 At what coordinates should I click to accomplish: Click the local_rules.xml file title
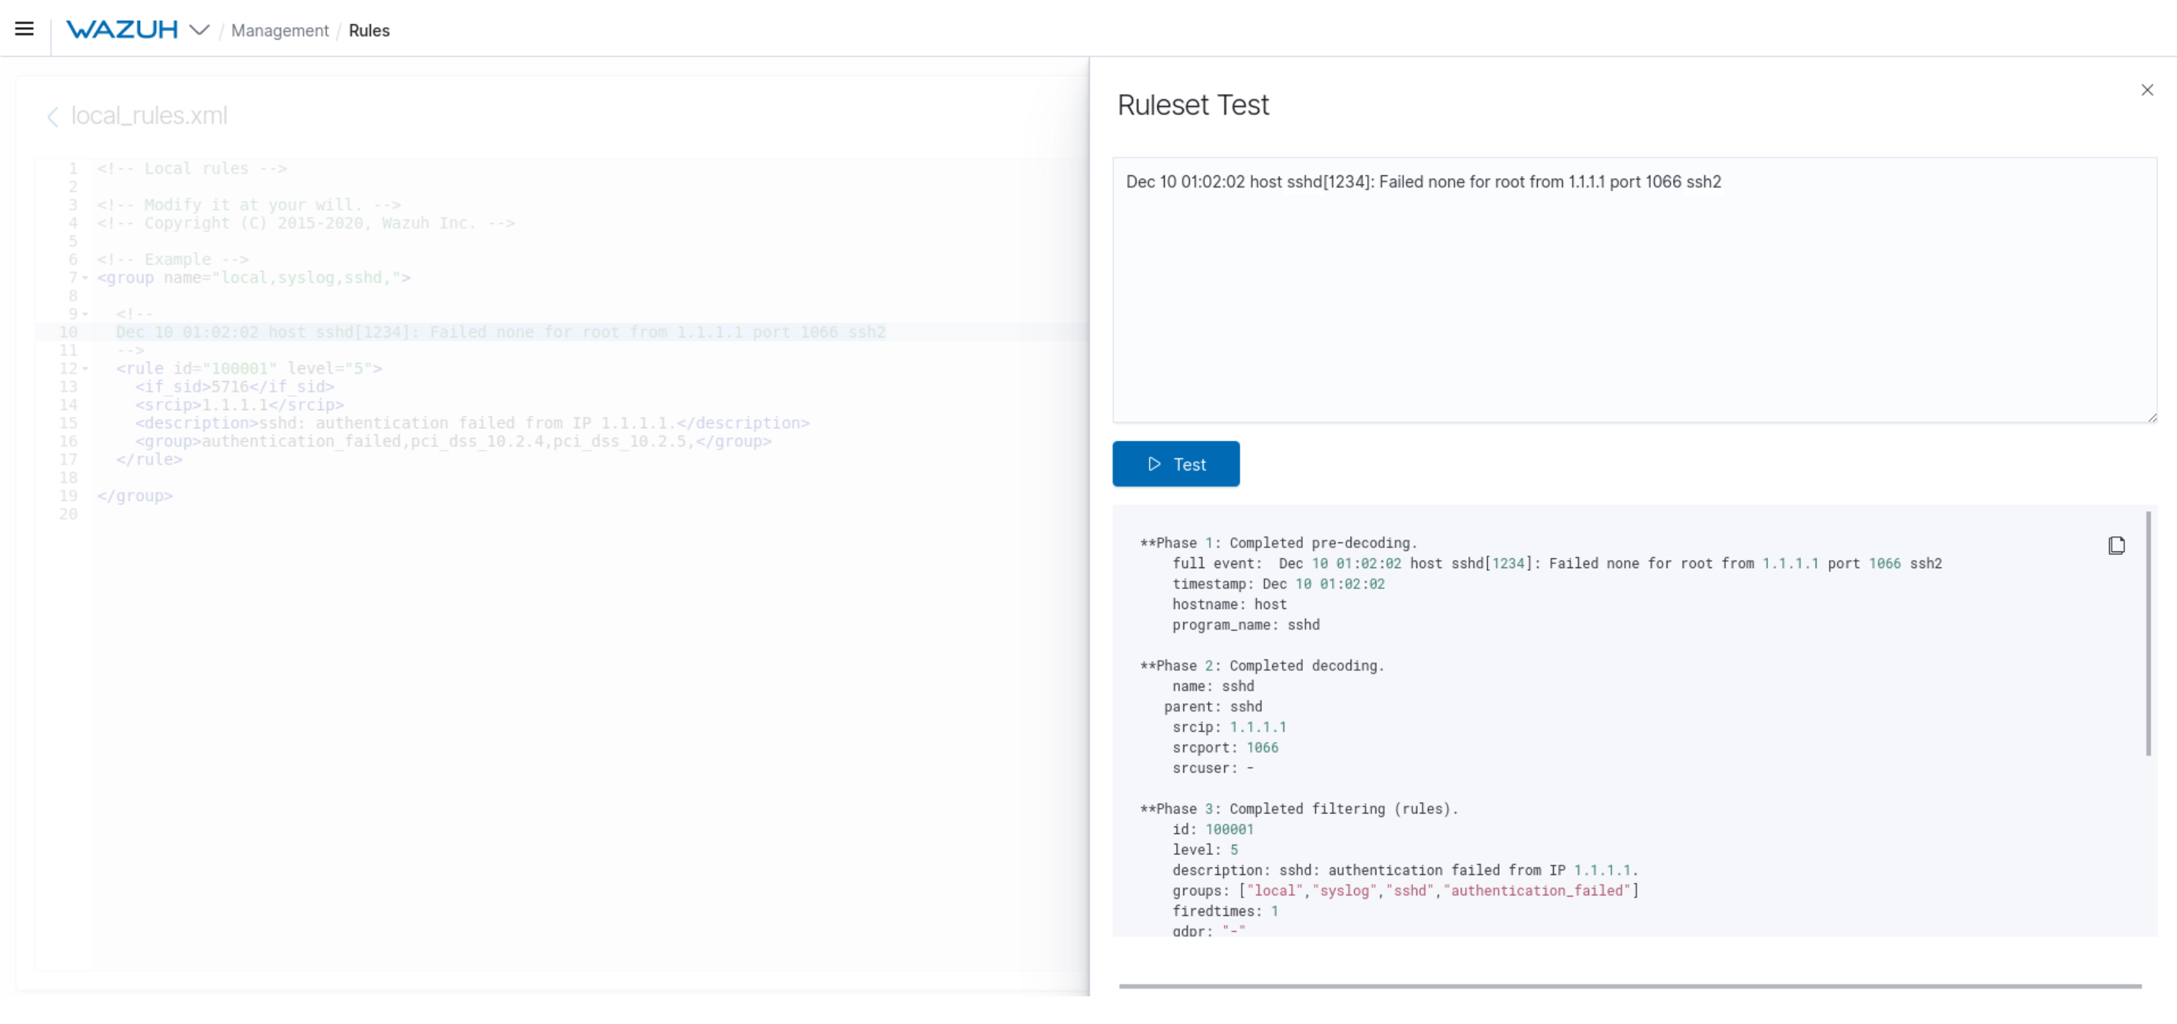(x=149, y=116)
